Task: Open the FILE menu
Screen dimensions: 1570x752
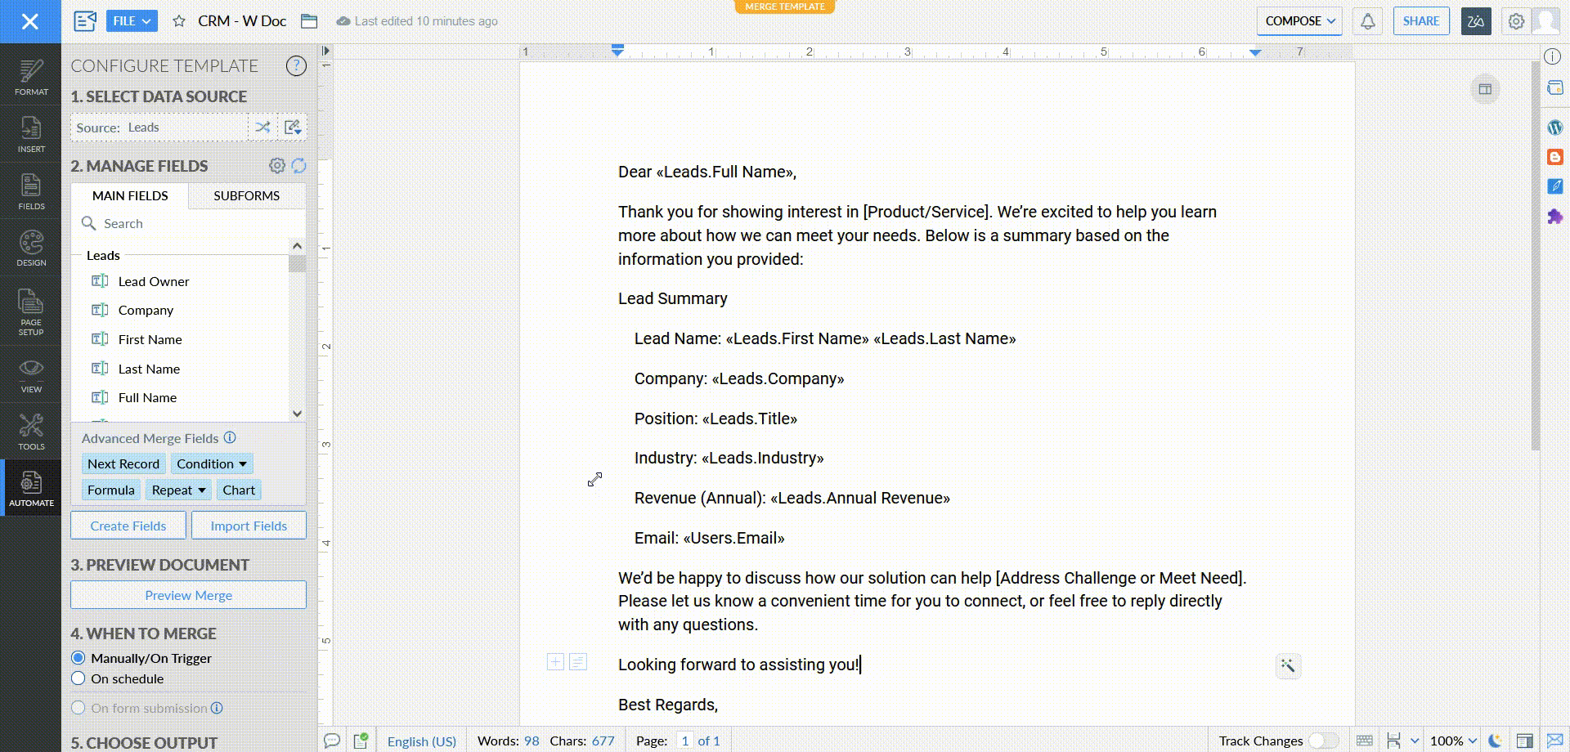Action: coord(132,21)
